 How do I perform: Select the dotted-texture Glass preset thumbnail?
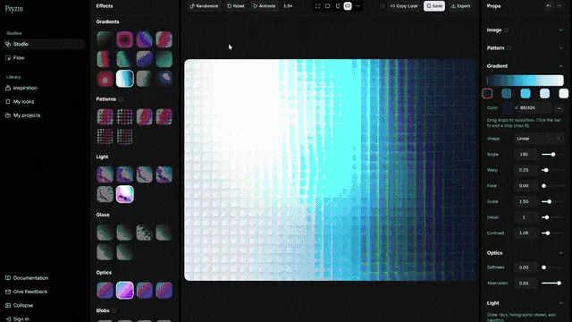click(x=145, y=233)
